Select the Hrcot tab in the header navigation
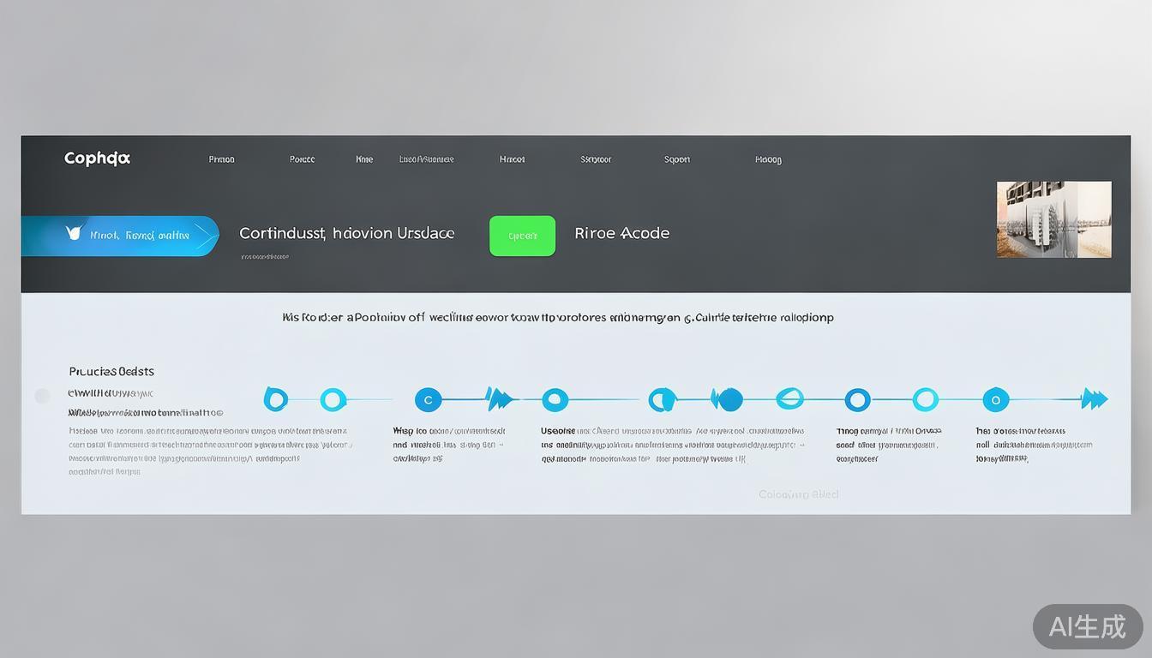 pos(511,159)
